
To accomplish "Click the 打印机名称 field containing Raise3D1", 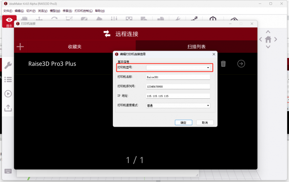I will click(178, 77).
